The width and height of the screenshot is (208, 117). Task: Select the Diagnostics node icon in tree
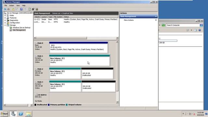click(x=8, y=20)
